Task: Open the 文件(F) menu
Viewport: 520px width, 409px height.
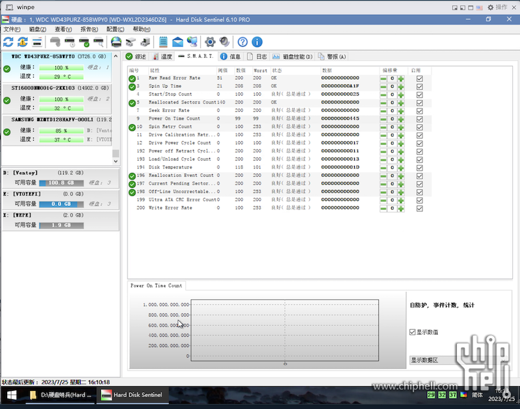Action: click(x=12, y=29)
